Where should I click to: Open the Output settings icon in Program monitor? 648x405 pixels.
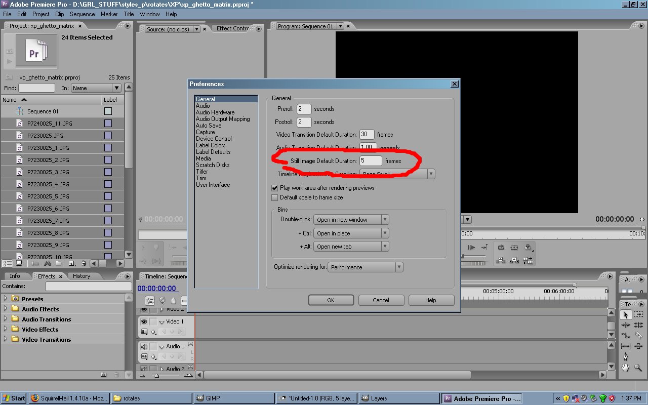coord(529,247)
